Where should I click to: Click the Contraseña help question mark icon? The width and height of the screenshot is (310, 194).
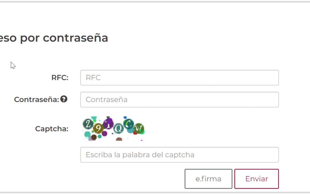[64, 99]
